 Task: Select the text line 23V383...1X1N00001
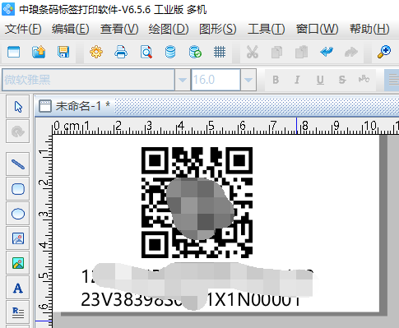191,299
